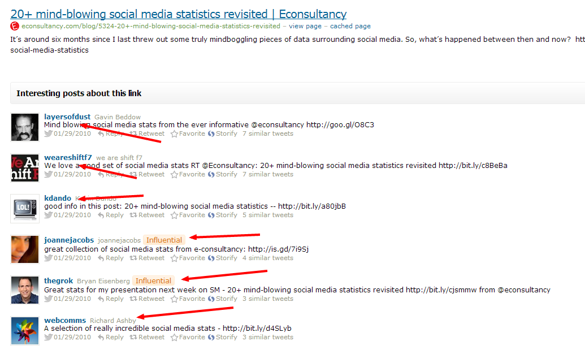
Task: Retweet thegrok's presentation stats tweet
Action: tap(147, 299)
